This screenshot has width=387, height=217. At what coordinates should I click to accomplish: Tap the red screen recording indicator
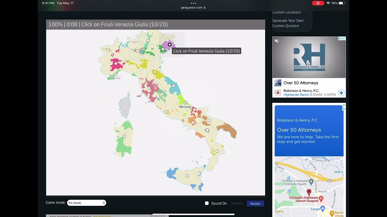pyautogui.click(x=318, y=3)
